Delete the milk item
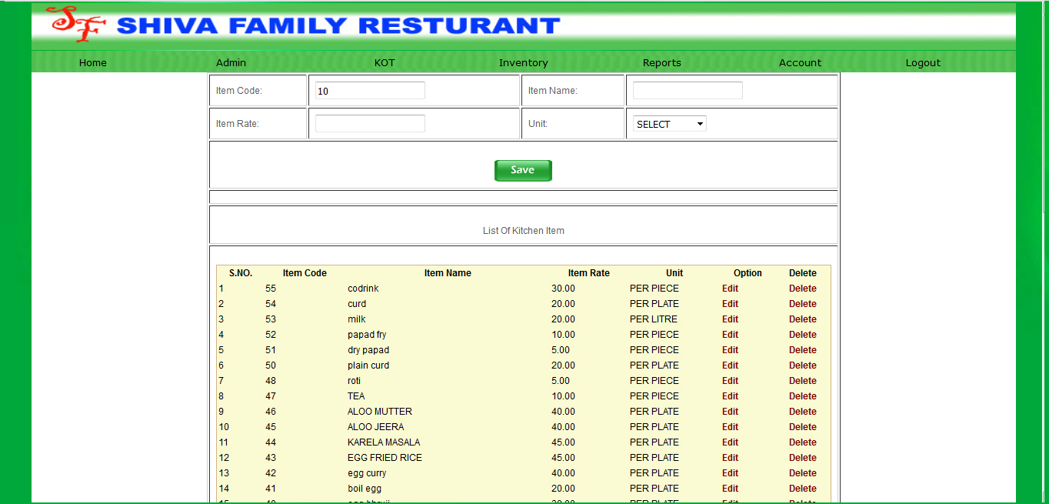Image resolution: width=1049 pixels, height=504 pixels. [x=803, y=319]
